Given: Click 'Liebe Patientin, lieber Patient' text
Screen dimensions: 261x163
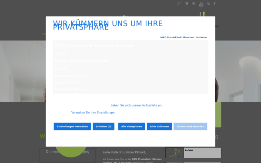Looking at the screenshot, I should point(124,152).
